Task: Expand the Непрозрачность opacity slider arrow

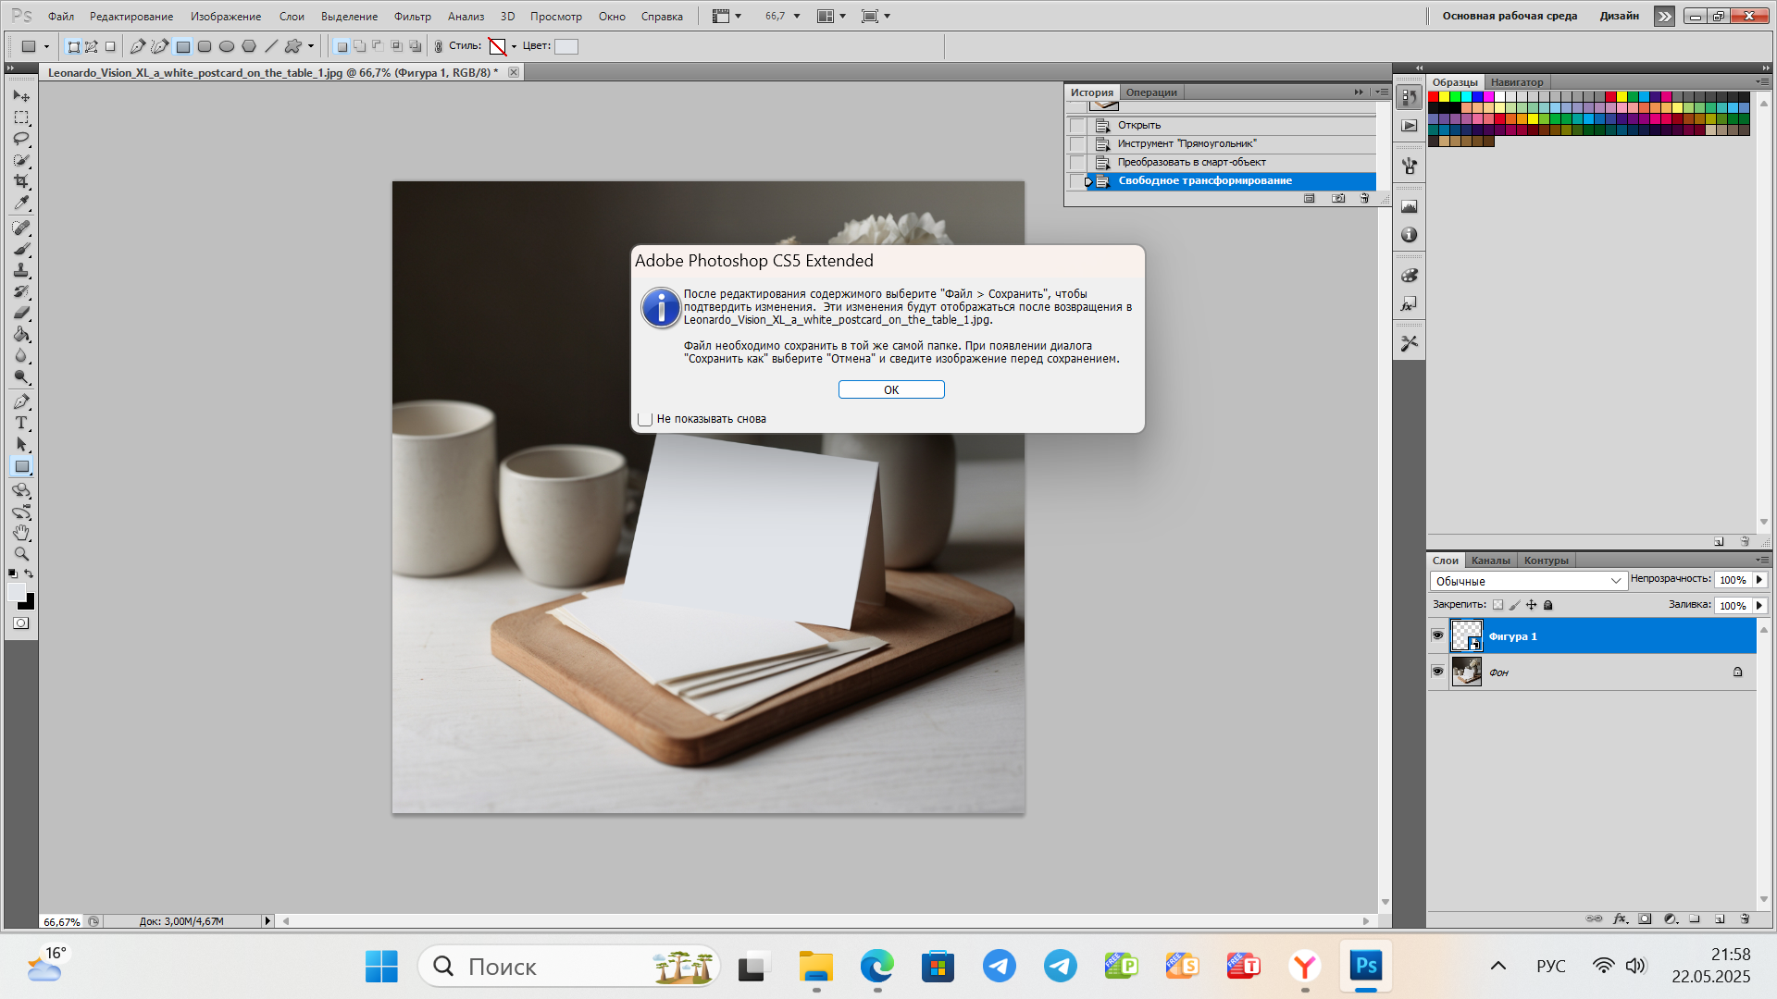Action: (1759, 580)
